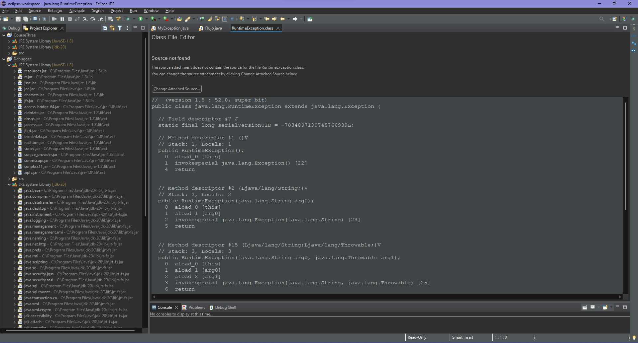Minimize the editor area pane
The width and height of the screenshot is (638, 343).
pyautogui.click(x=617, y=28)
